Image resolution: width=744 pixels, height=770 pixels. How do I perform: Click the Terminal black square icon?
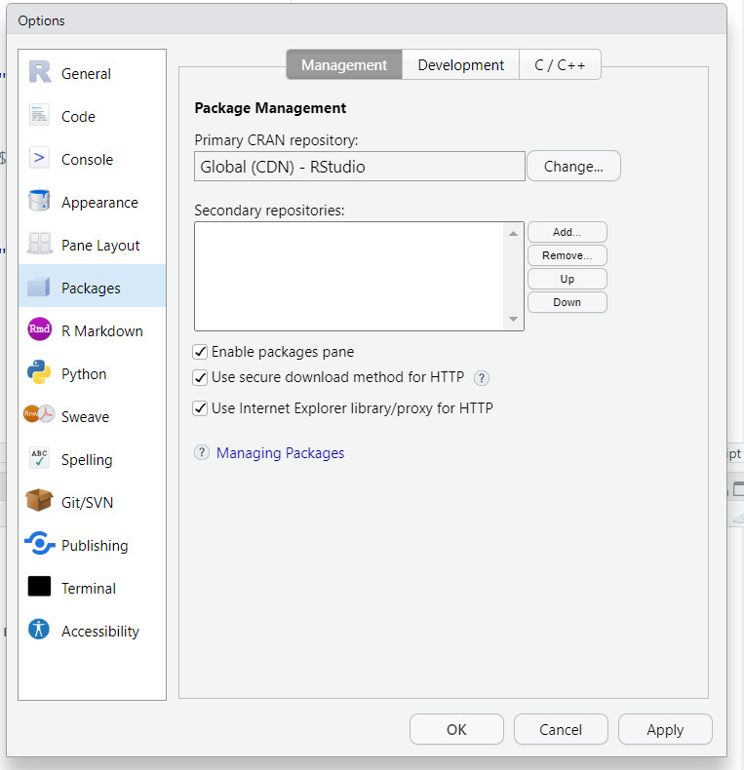(x=39, y=587)
